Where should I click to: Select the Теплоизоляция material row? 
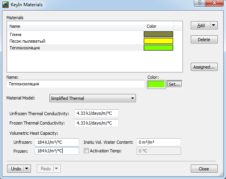91,48
